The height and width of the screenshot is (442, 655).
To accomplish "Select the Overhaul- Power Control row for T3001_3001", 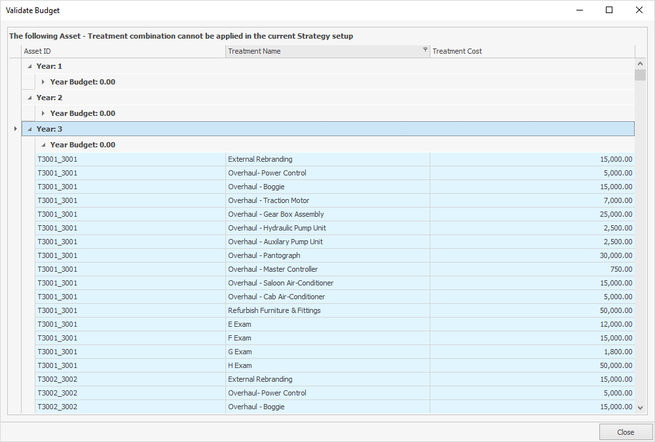I will click(335, 173).
